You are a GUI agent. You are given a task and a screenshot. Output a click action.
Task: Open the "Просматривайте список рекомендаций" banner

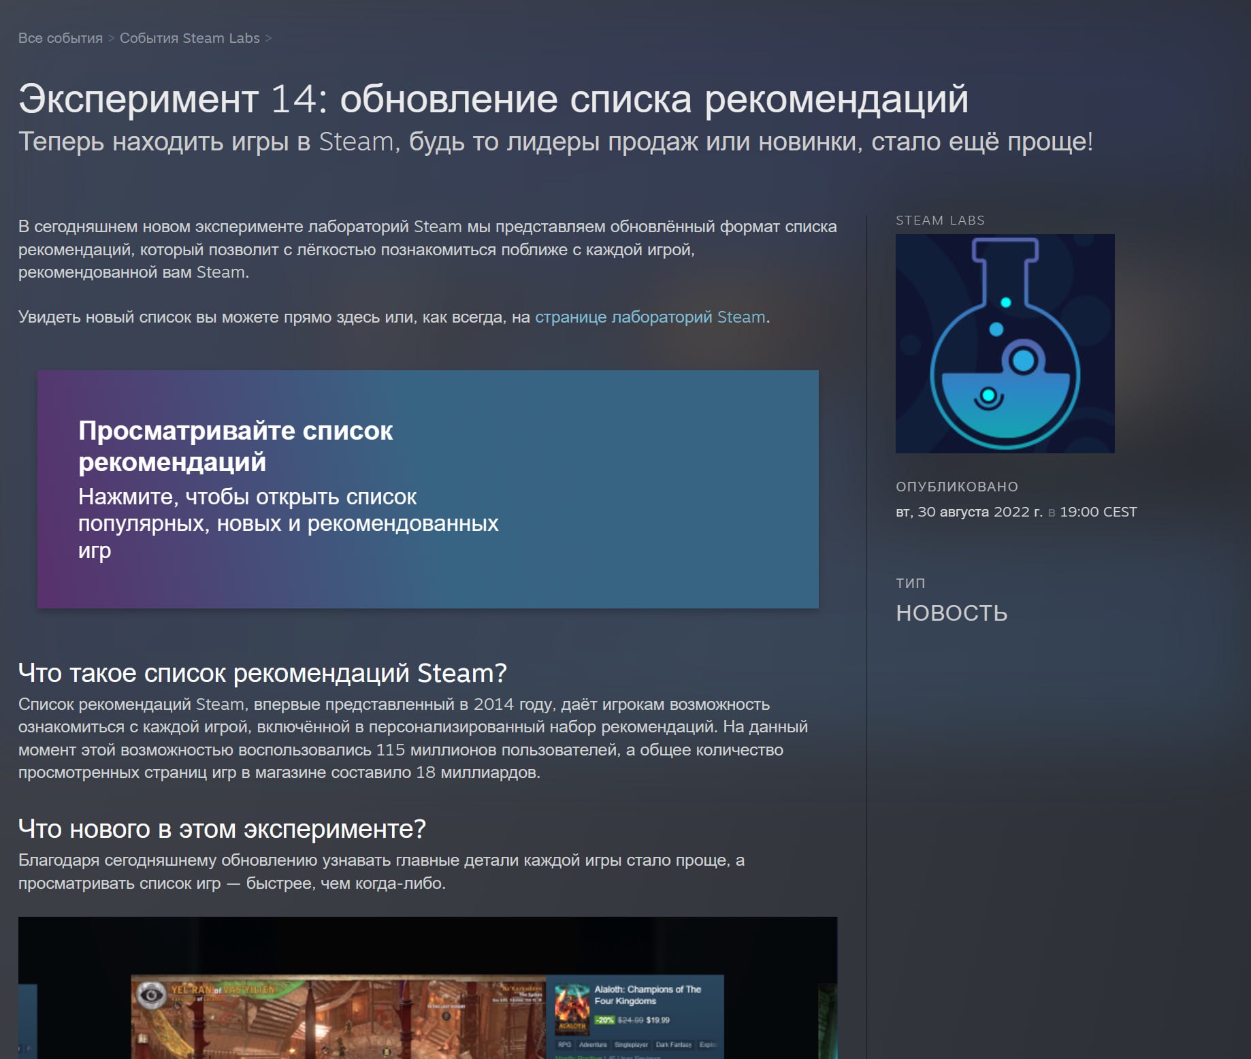pyautogui.click(x=428, y=489)
